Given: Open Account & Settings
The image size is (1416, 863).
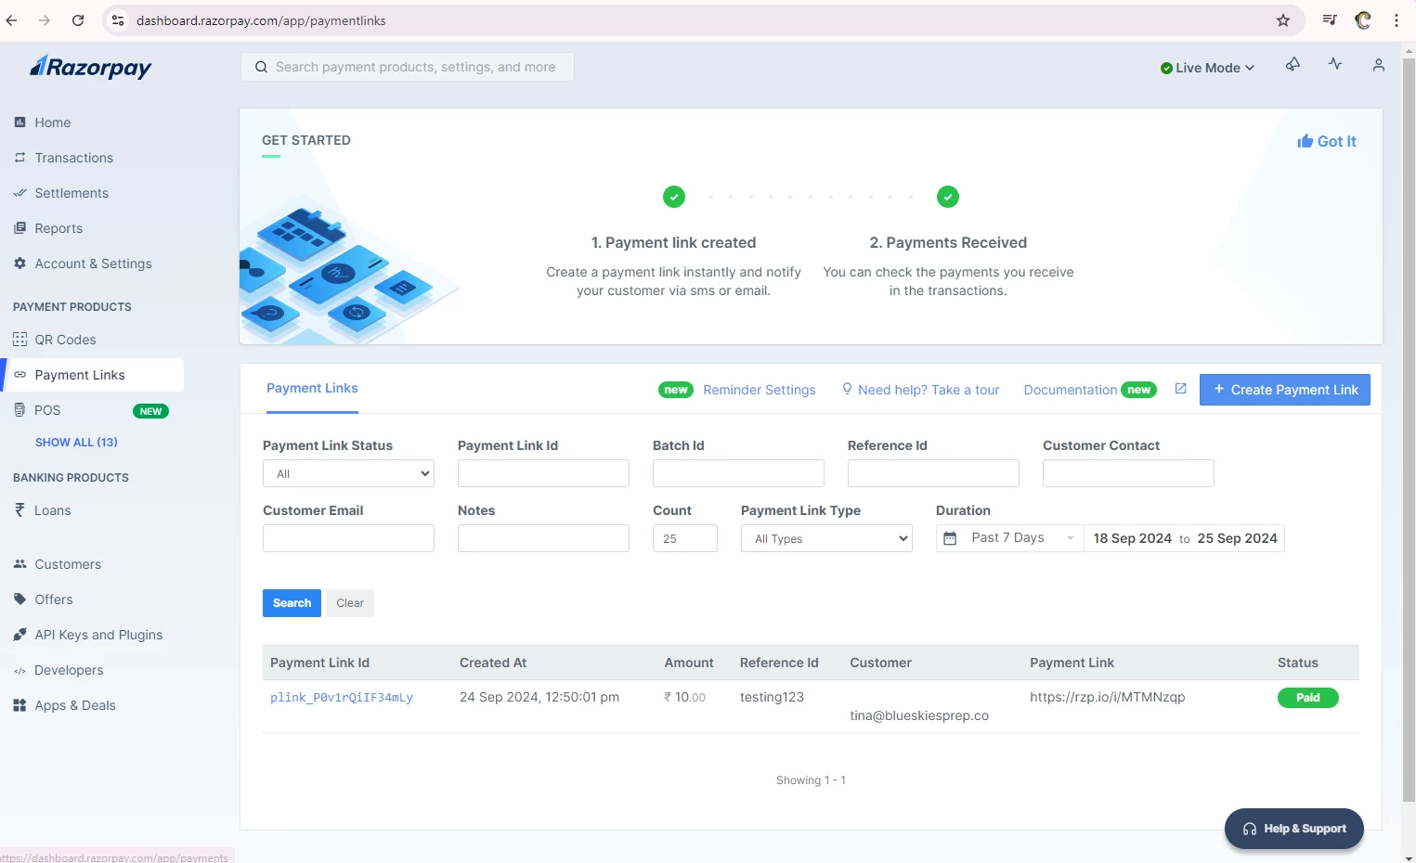Looking at the screenshot, I should (x=93, y=264).
